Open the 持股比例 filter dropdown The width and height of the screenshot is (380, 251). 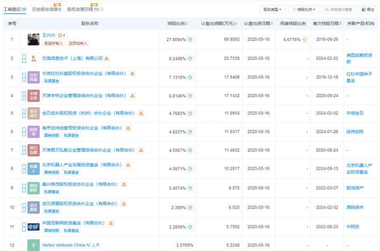point(304,10)
